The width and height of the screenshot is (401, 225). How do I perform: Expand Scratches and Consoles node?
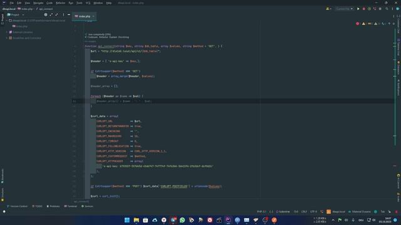(7, 38)
